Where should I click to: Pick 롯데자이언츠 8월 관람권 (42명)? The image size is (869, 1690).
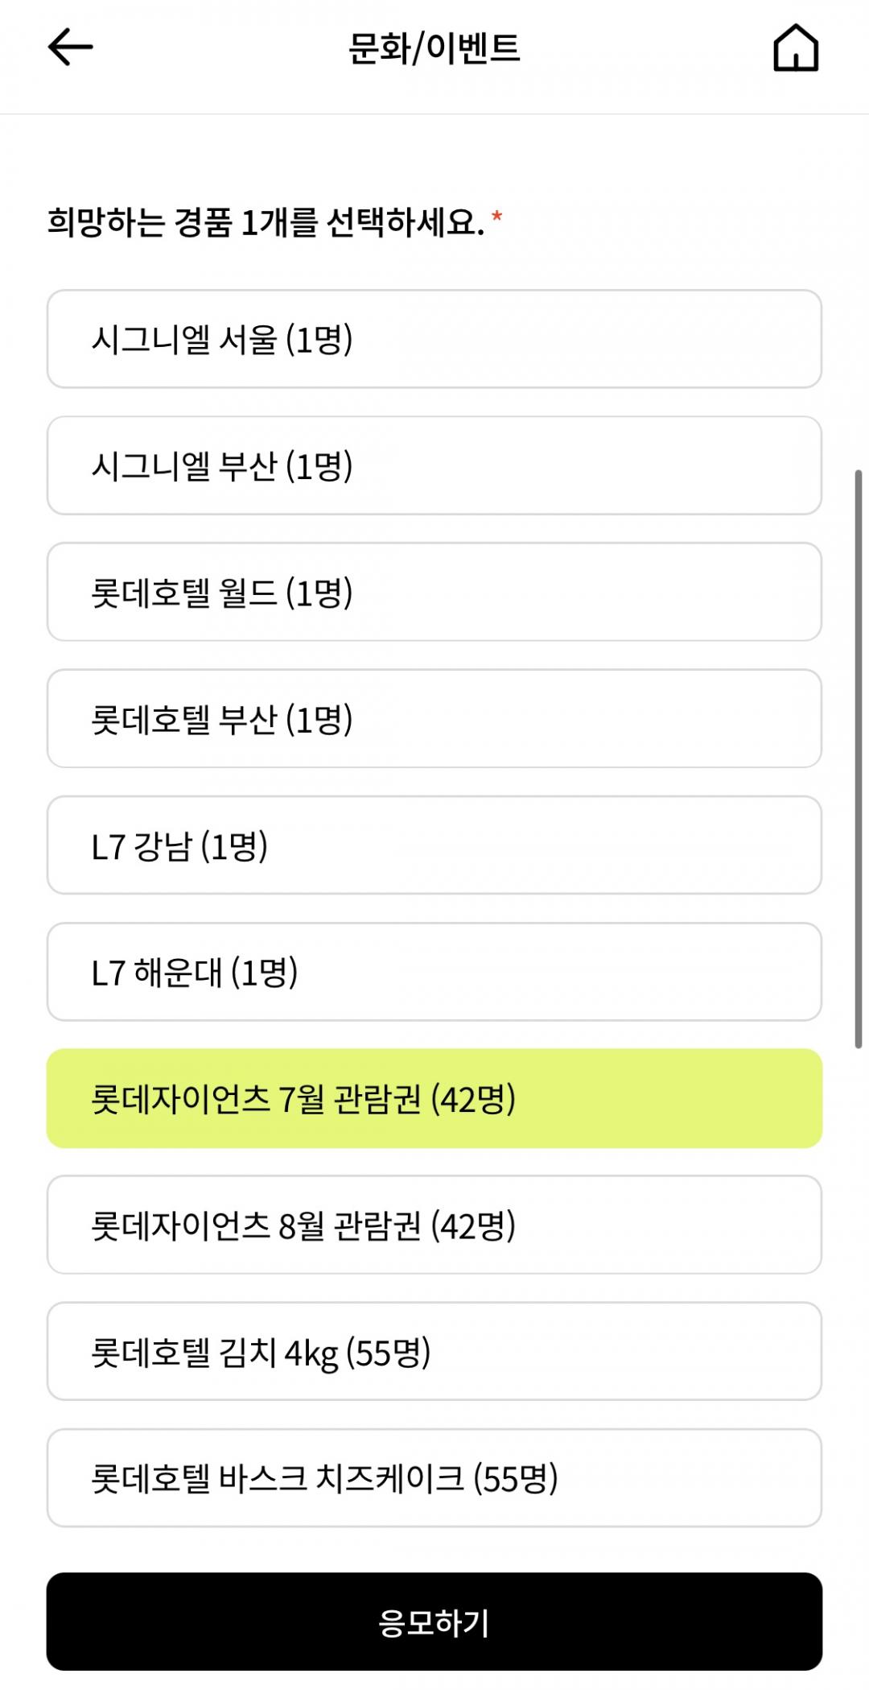click(434, 1225)
